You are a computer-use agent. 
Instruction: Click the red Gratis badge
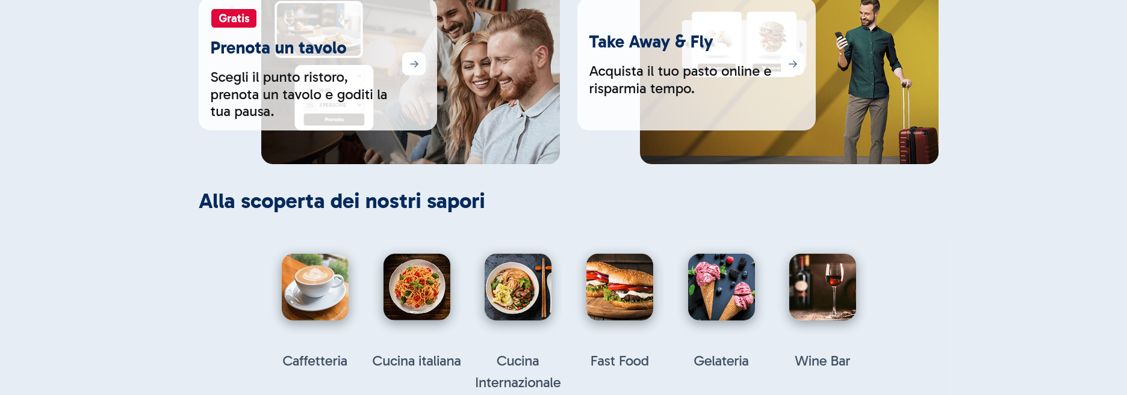(234, 19)
